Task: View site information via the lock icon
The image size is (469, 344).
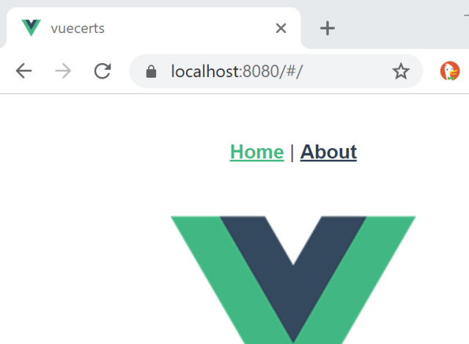Action: (151, 72)
